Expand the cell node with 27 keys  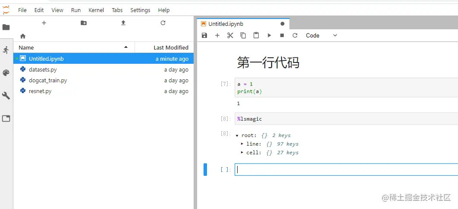coord(242,153)
